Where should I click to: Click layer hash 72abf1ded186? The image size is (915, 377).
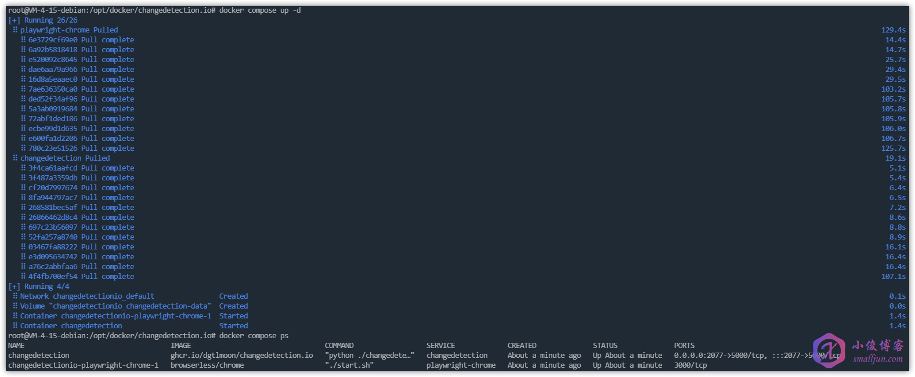[53, 119]
